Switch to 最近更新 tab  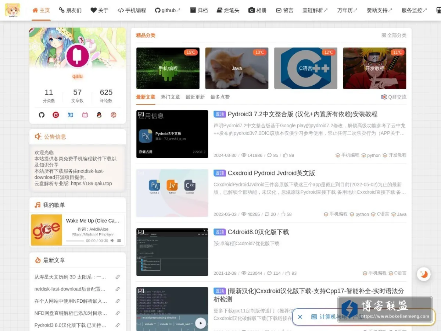(195, 97)
